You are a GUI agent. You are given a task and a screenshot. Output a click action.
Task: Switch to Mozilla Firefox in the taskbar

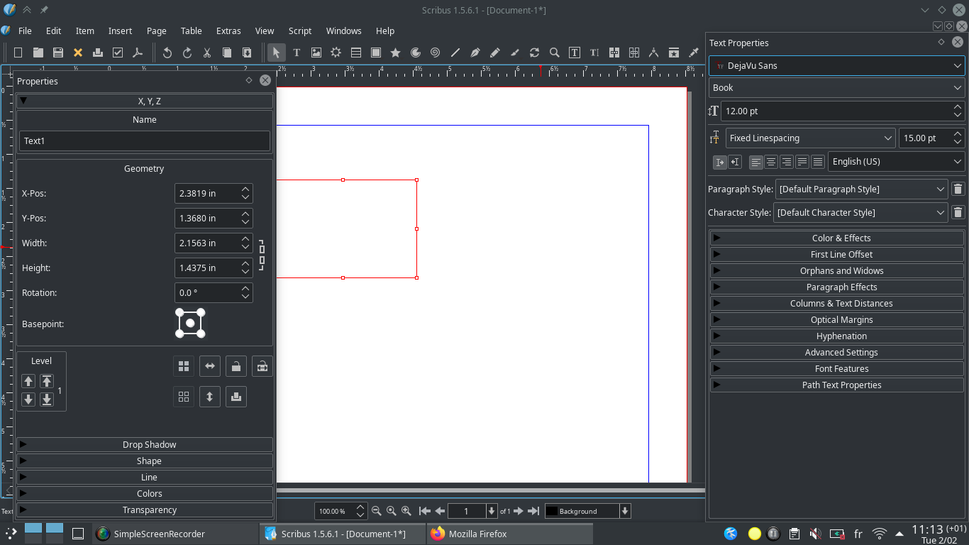pos(477,534)
